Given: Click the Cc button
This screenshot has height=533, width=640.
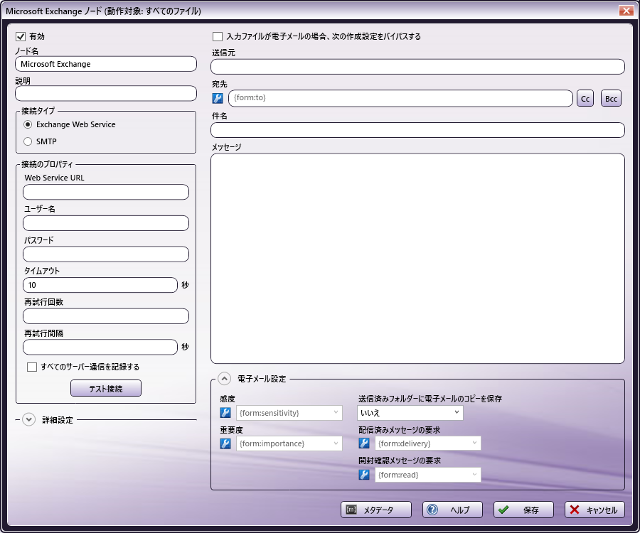Looking at the screenshot, I should click(x=585, y=98).
